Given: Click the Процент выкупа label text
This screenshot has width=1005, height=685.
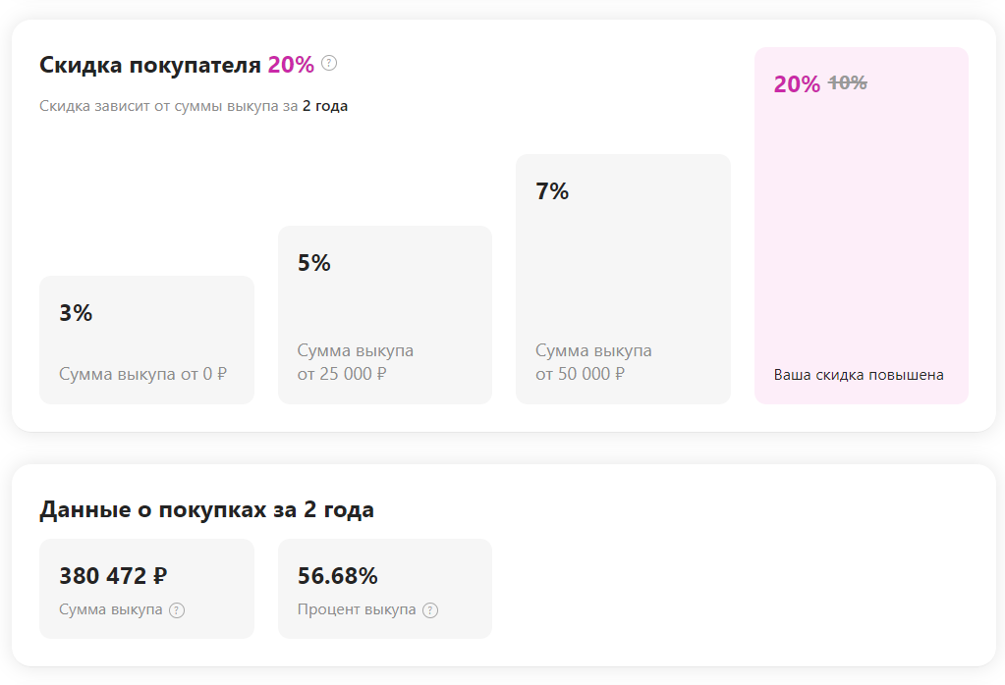Looking at the screenshot, I should (x=357, y=609).
